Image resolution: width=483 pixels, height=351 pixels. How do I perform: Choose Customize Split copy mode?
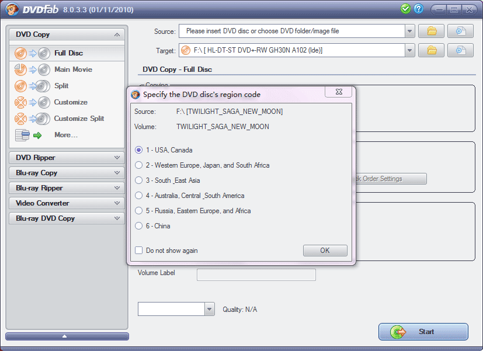point(67,119)
